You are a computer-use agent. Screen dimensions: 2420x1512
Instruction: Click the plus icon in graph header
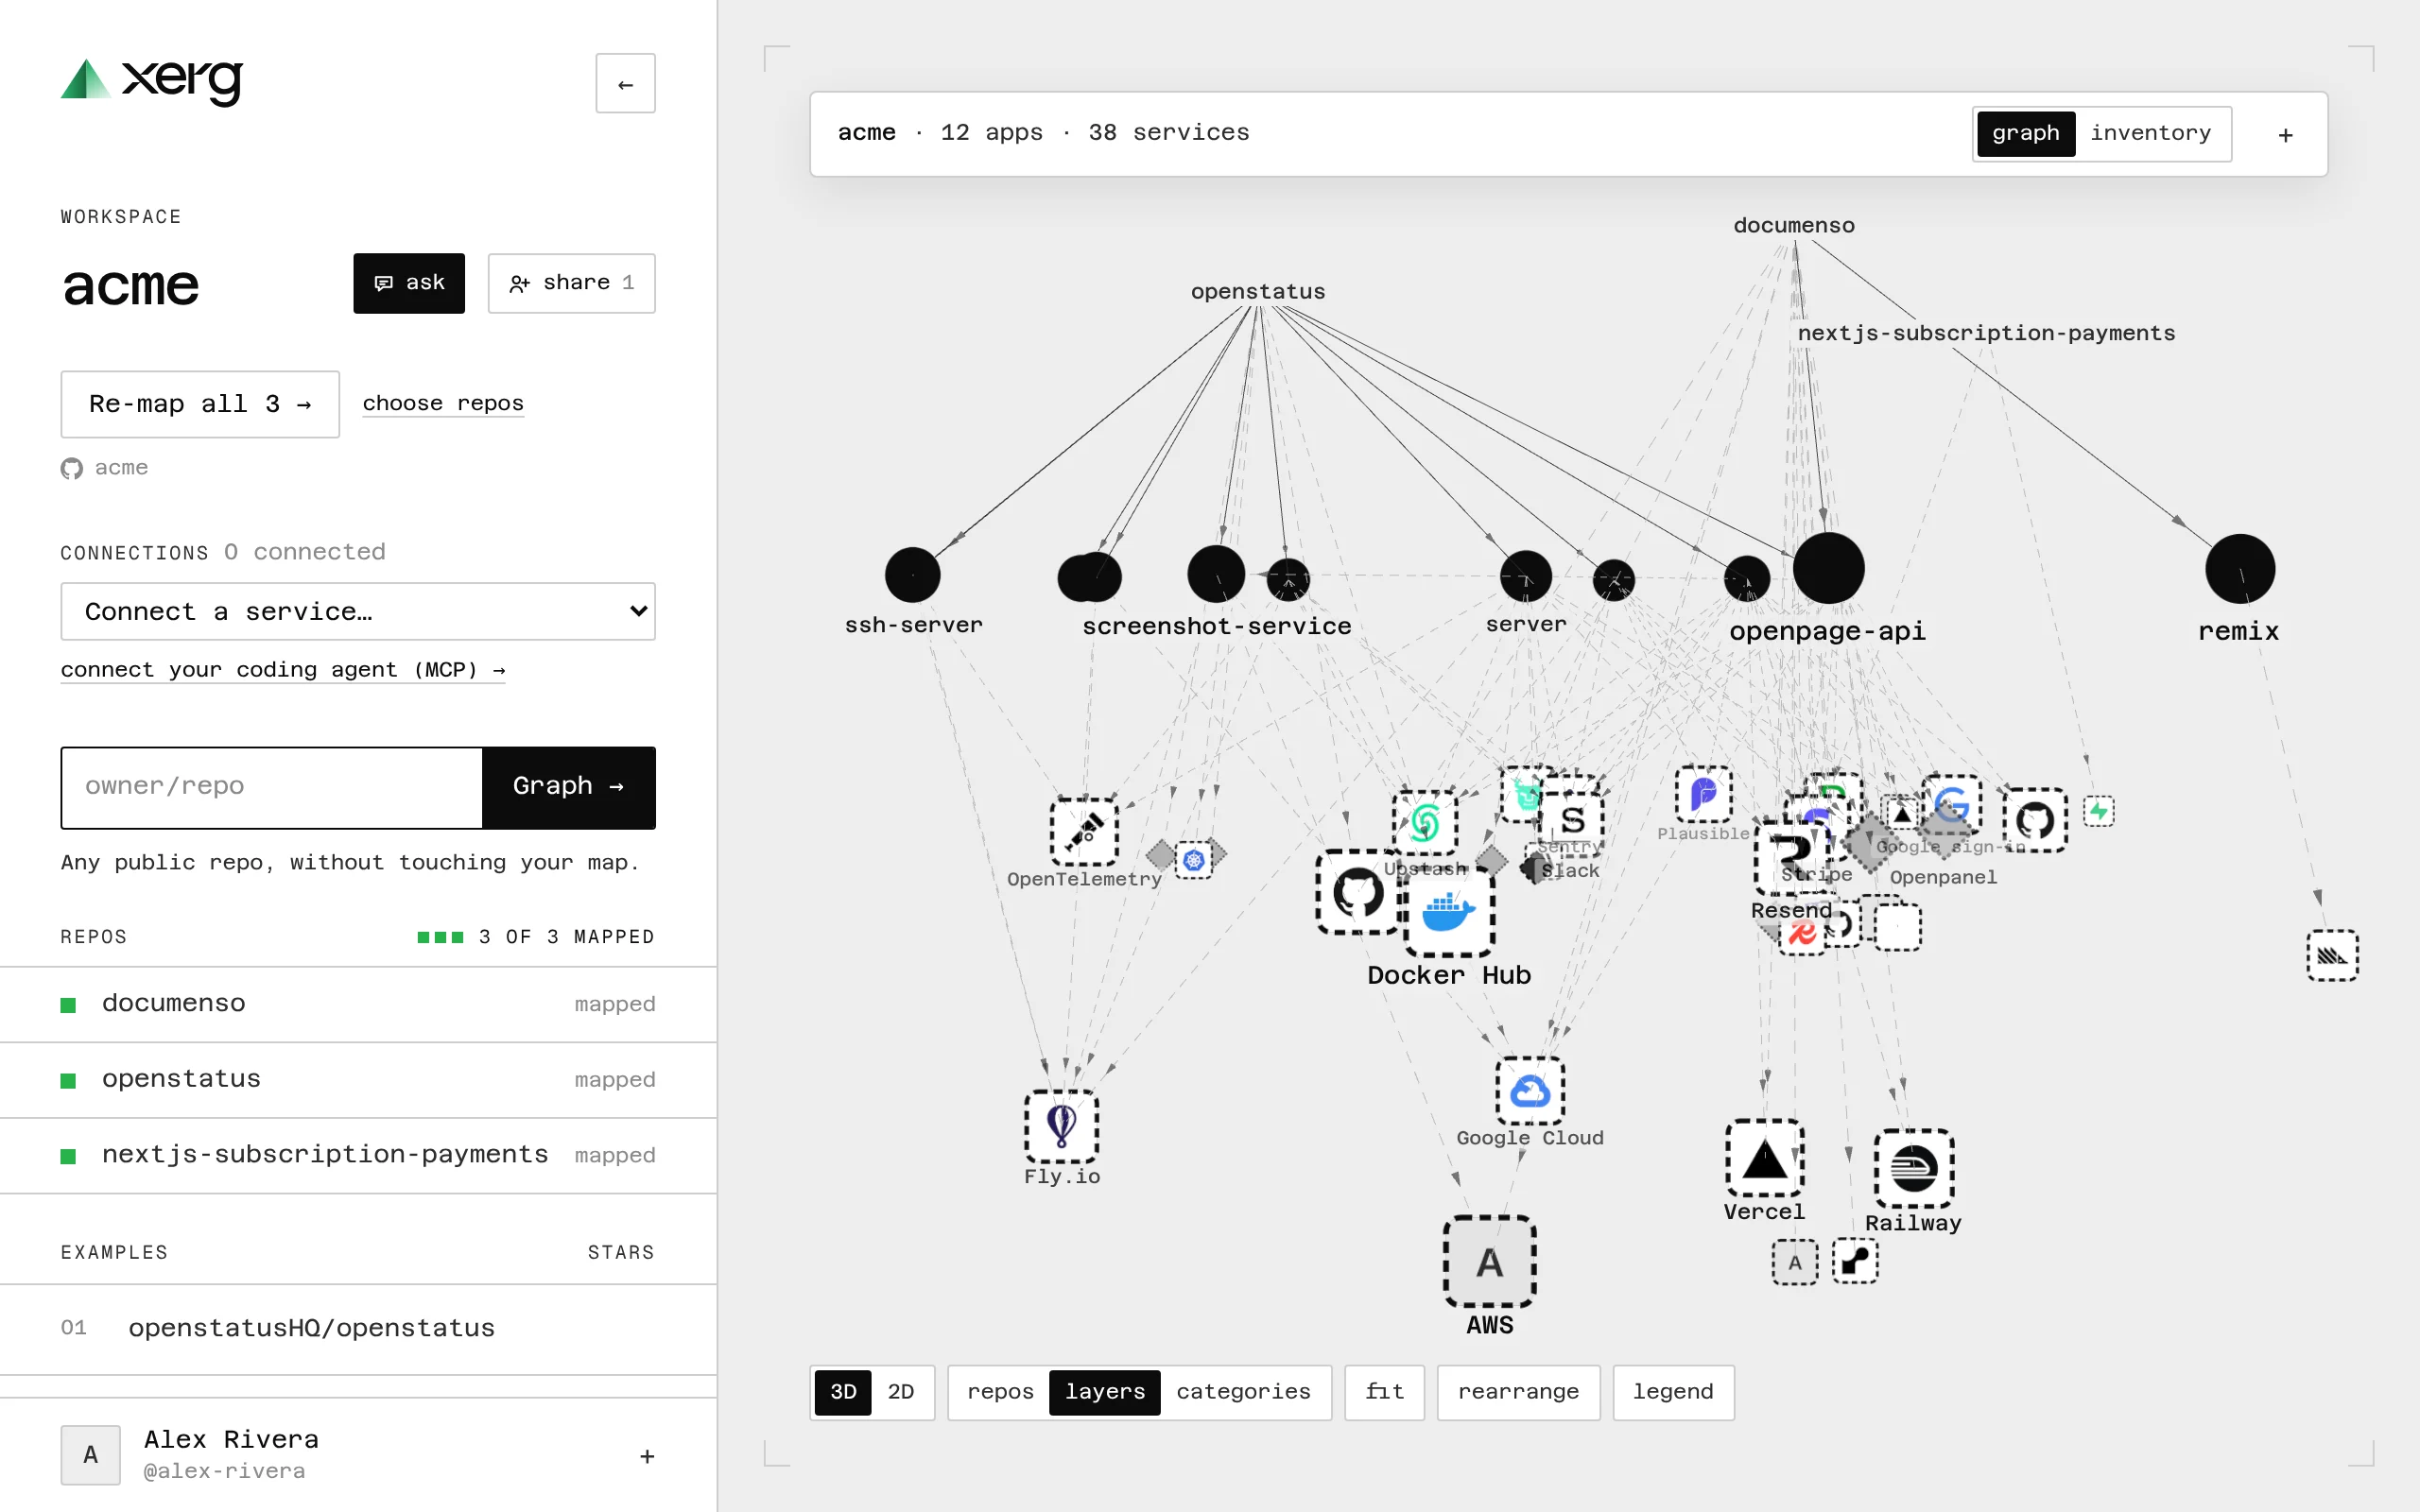click(x=2285, y=135)
